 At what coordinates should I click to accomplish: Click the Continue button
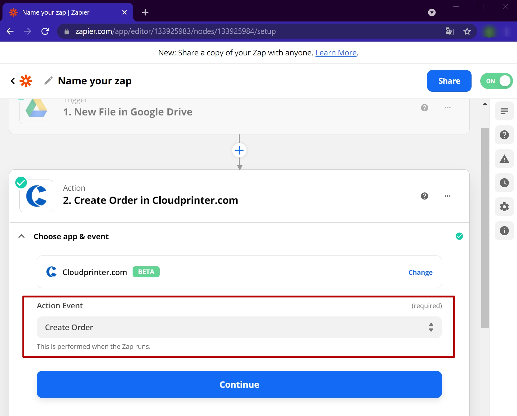pyautogui.click(x=239, y=384)
